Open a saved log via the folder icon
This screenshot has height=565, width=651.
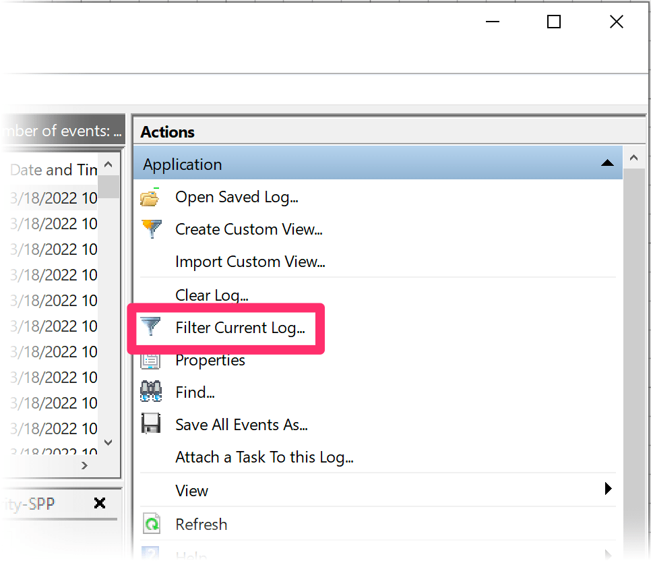coord(151,196)
